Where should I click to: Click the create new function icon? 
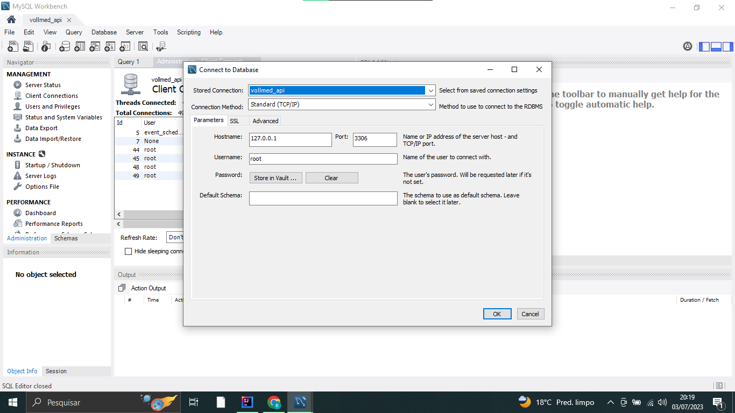coord(125,47)
